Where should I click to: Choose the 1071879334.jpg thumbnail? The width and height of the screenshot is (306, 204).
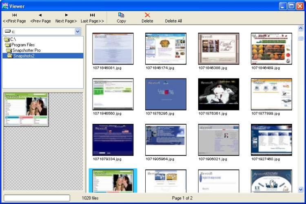coord(113,140)
